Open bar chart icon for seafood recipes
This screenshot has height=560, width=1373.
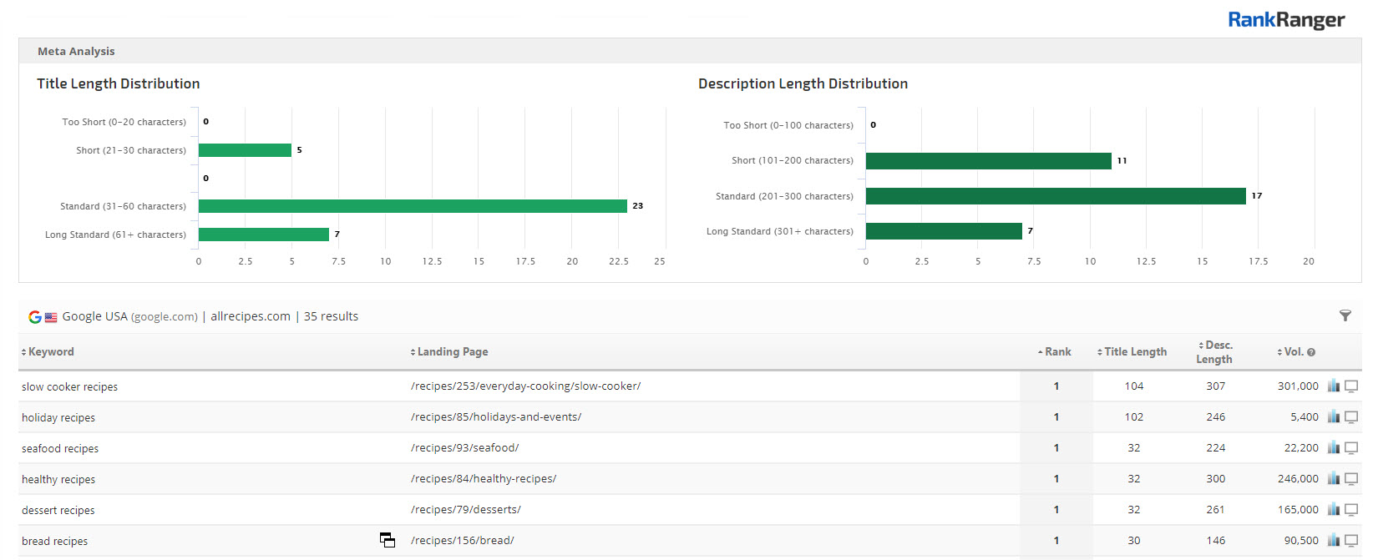point(1334,448)
